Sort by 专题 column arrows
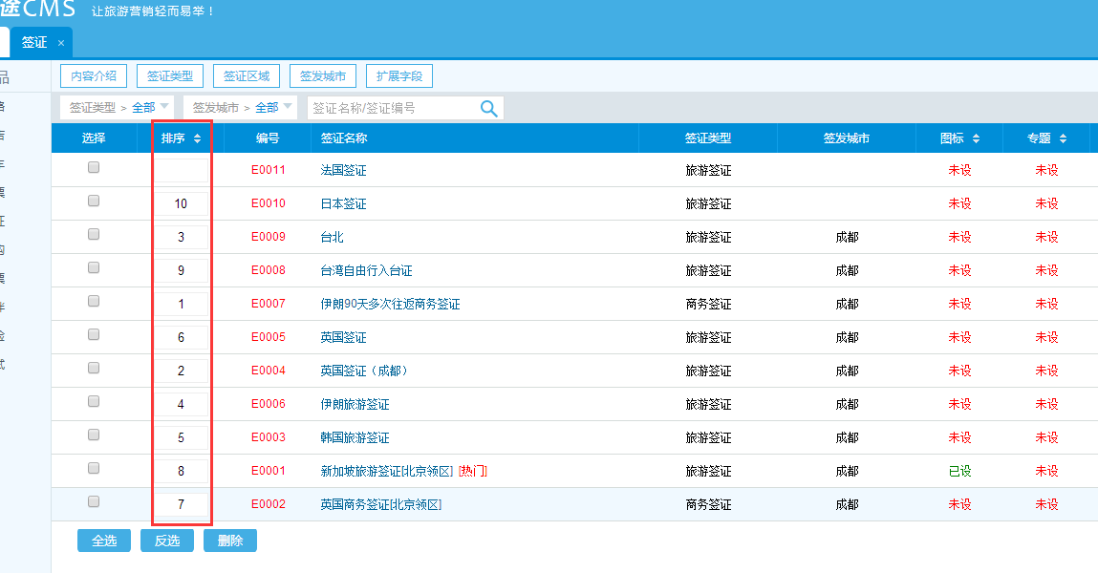Viewport: 1098px width, 573px height. coord(1063,138)
